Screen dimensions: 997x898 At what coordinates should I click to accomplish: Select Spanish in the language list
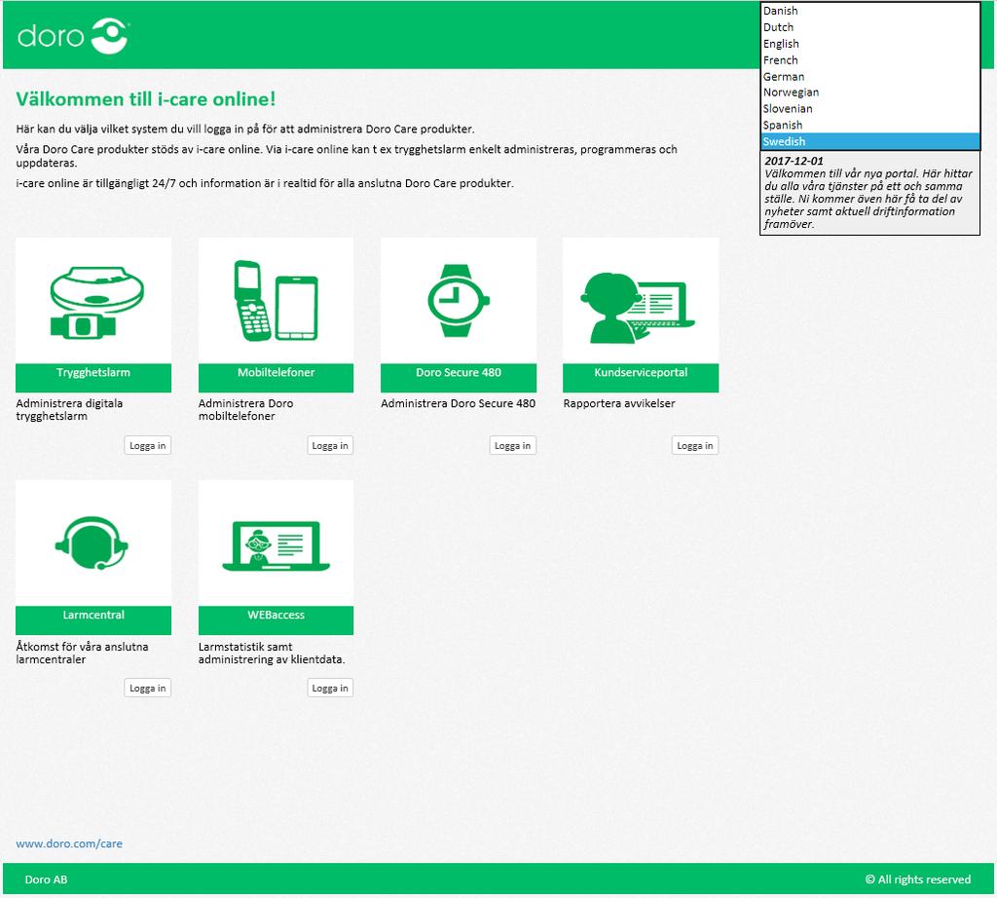[869, 126]
